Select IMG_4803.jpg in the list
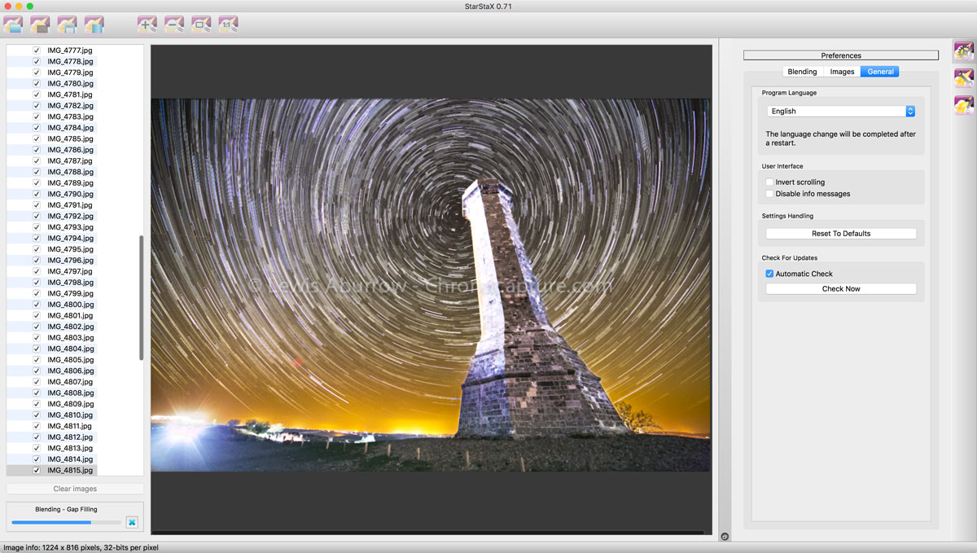 [x=70, y=337]
